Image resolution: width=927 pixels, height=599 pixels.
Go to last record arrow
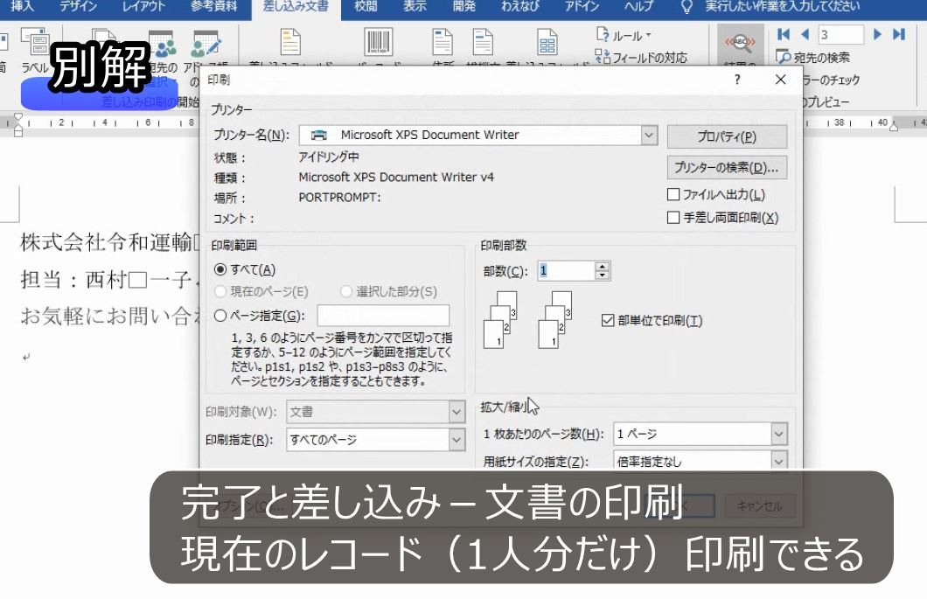(899, 34)
